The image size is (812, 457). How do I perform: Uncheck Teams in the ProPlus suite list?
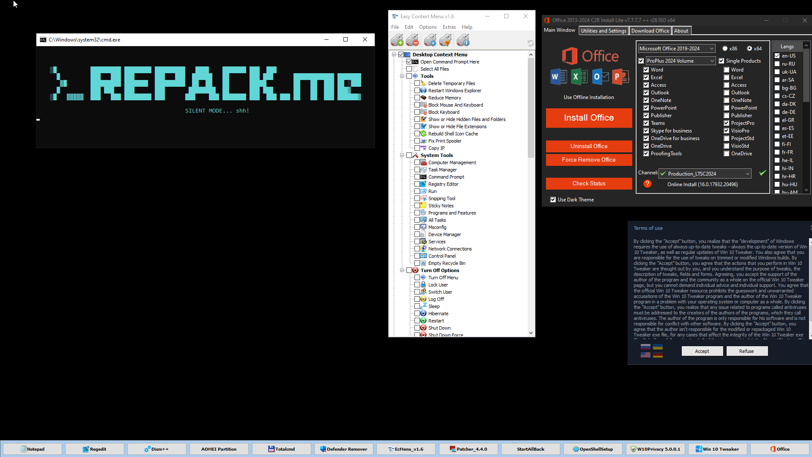[x=646, y=123]
